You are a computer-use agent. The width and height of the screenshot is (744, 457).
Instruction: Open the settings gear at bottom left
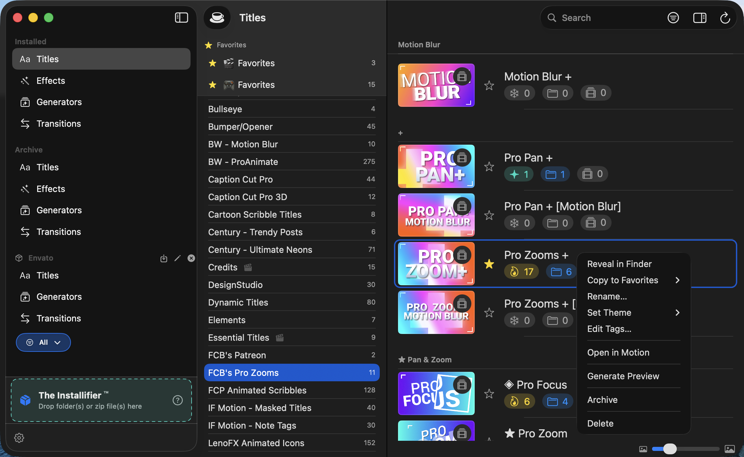pos(19,438)
